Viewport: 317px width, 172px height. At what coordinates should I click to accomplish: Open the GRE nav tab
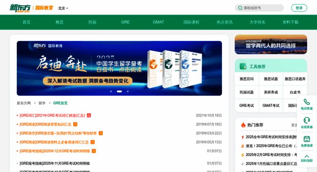pos(125,22)
